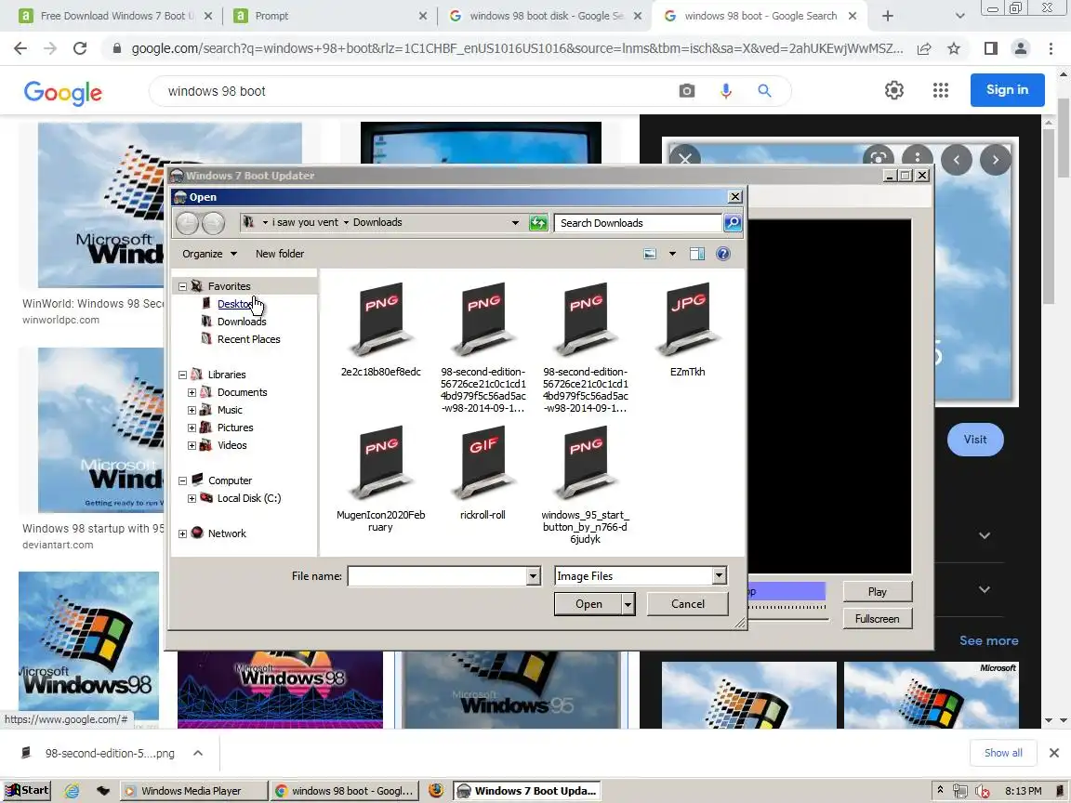This screenshot has width=1071, height=803.
Task: Reload the page in Chrome
Action: point(80,48)
